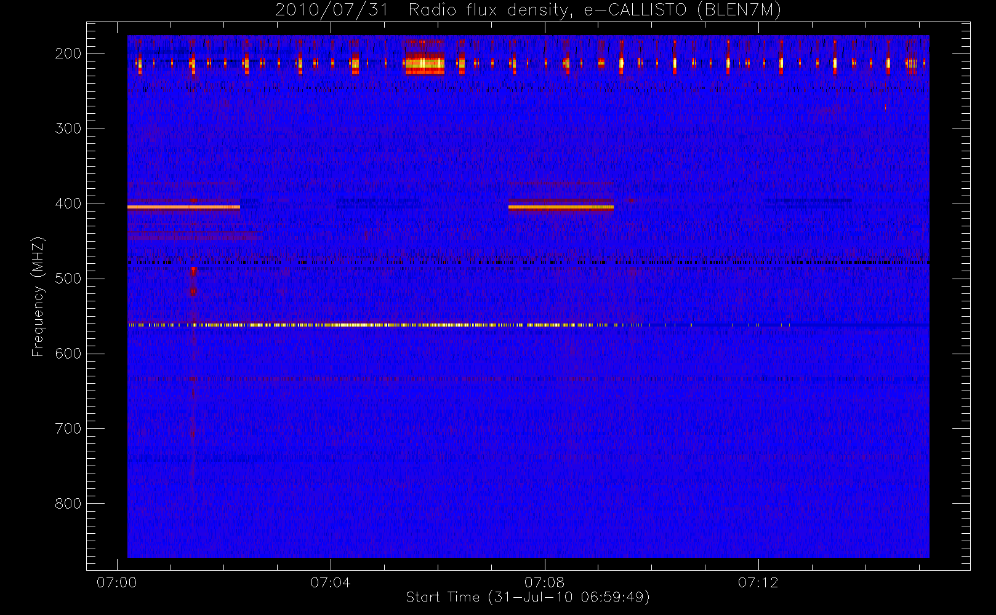Click the 500 frequency tick label

tap(68, 279)
